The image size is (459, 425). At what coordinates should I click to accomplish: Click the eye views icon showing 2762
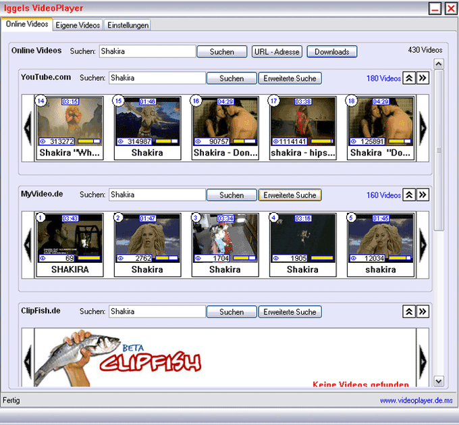pyautogui.click(x=121, y=258)
